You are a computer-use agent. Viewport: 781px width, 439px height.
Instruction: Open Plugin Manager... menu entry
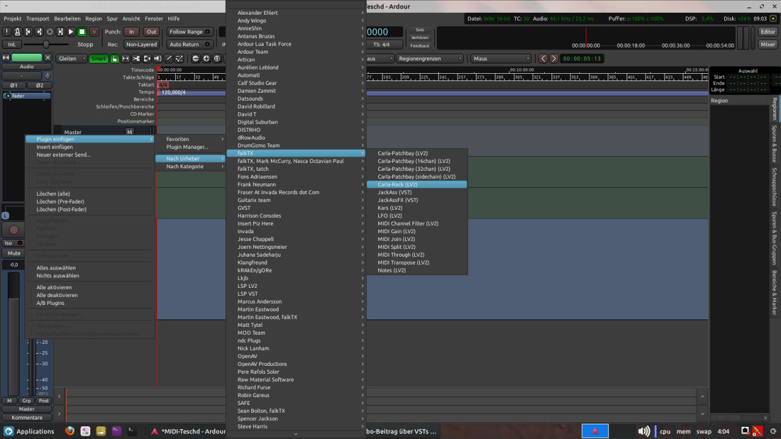click(x=191, y=147)
